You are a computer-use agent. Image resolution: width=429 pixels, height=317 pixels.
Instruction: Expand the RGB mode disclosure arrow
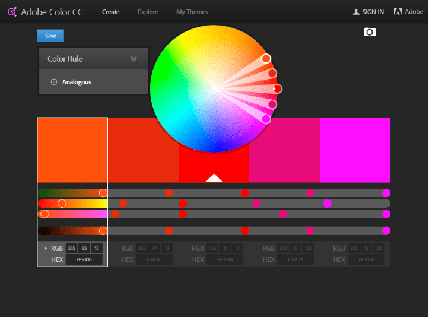pos(46,248)
